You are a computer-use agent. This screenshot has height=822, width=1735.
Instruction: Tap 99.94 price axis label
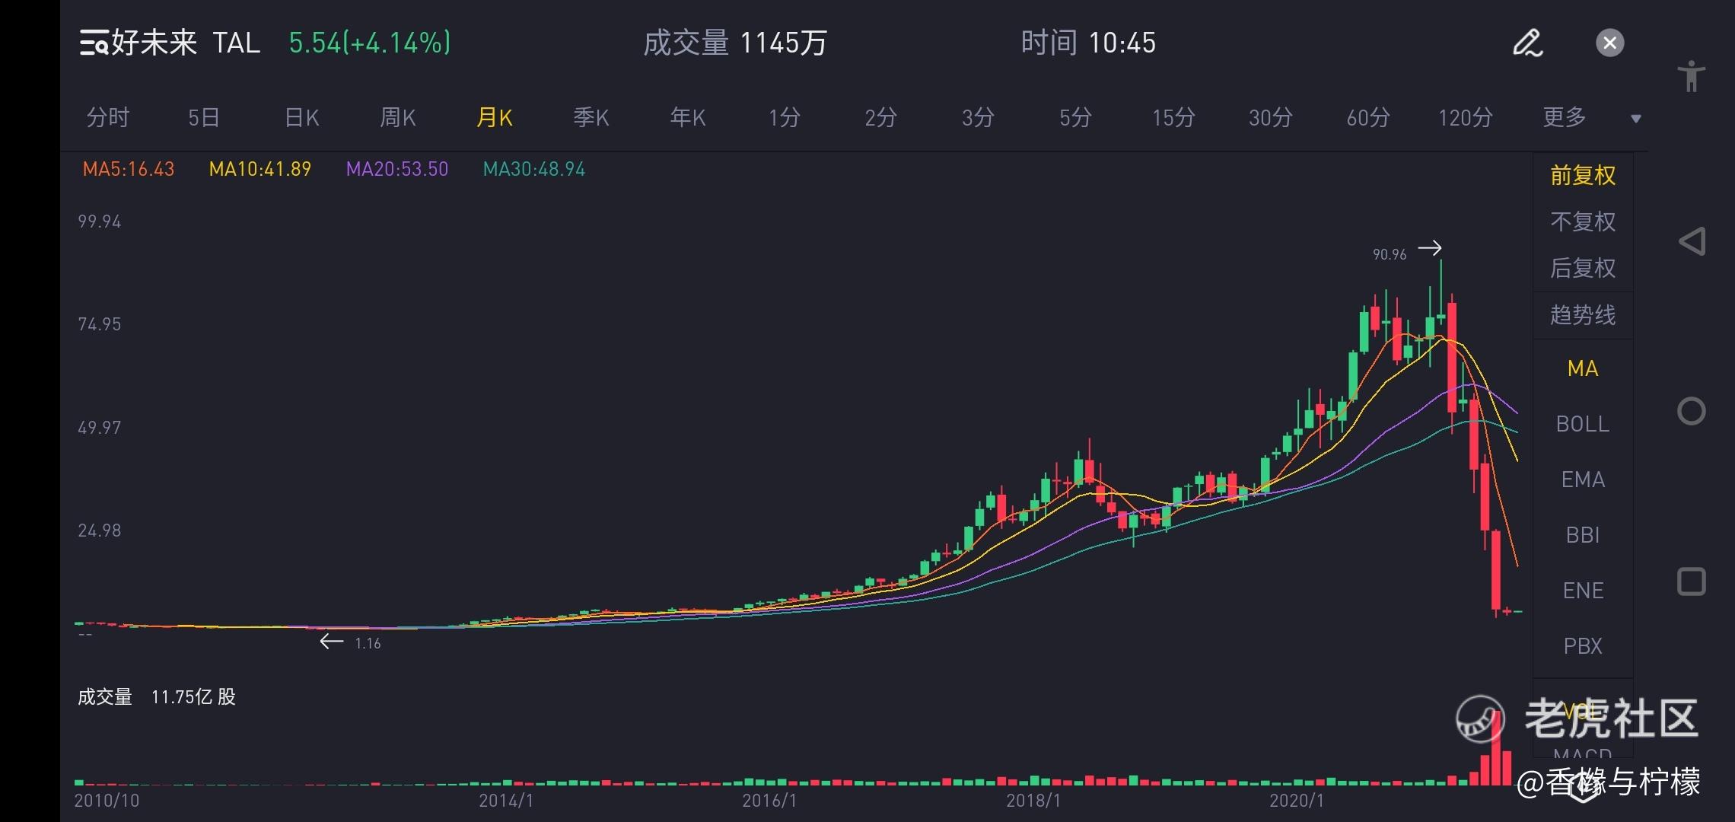pyautogui.click(x=100, y=221)
